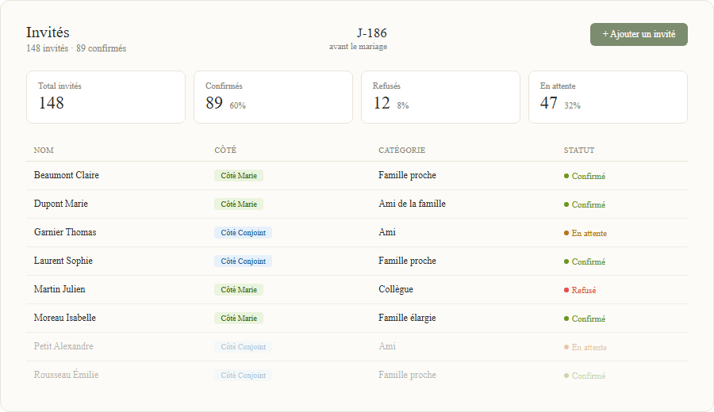Screen dimensions: 714x412
Task: Select guest name Dupont Marie
Action: [61, 204]
